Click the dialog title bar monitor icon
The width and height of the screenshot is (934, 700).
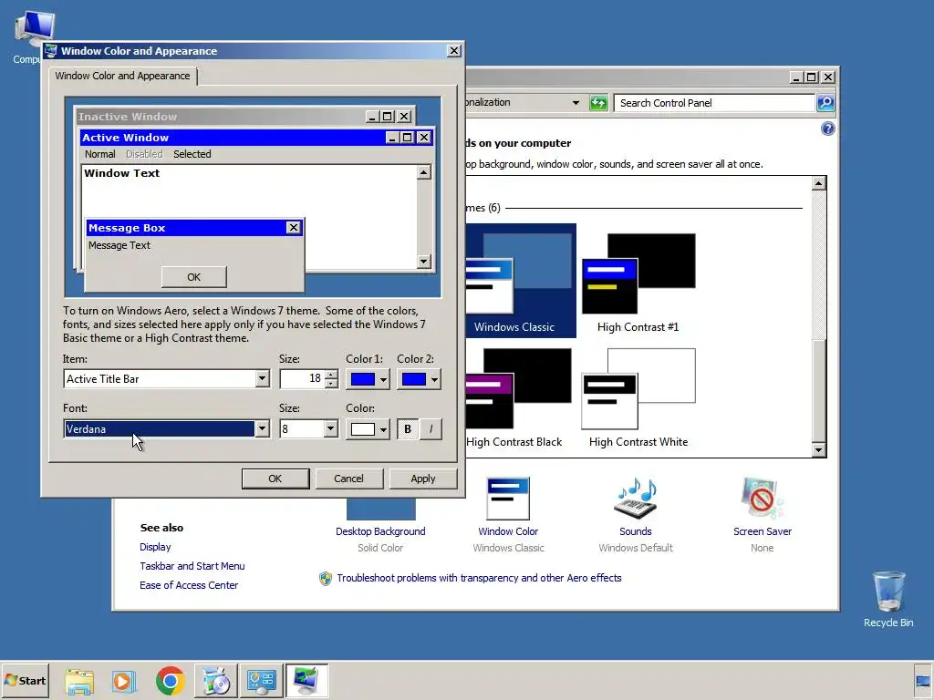(51, 51)
